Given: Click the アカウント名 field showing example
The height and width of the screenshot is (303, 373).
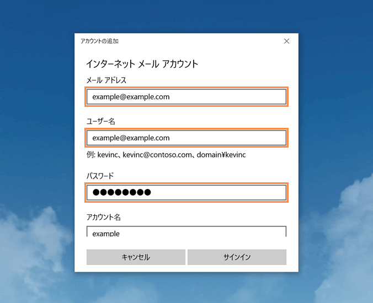Looking at the screenshot, I should pyautogui.click(x=186, y=231).
